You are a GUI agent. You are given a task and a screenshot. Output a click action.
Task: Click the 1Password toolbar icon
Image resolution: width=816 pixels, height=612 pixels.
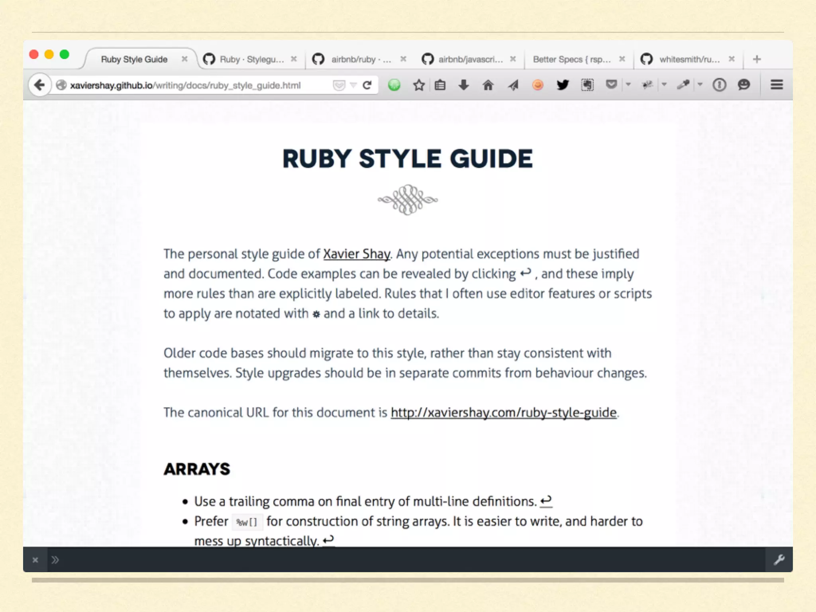719,85
